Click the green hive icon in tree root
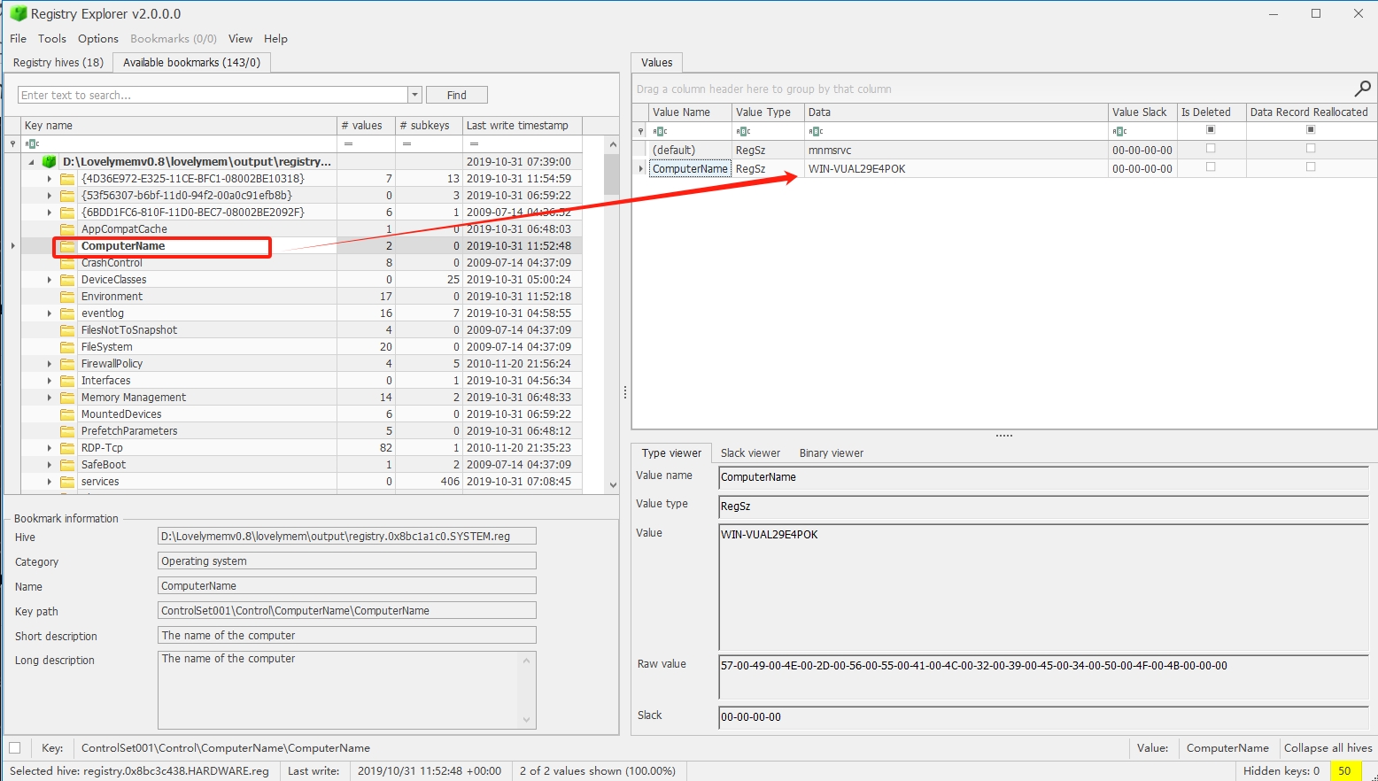Viewport: 1378px width, 781px height. click(x=50, y=162)
